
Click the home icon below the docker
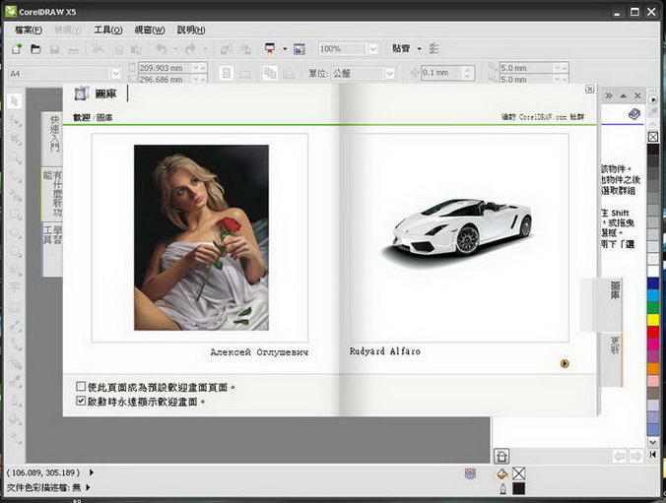(501, 456)
